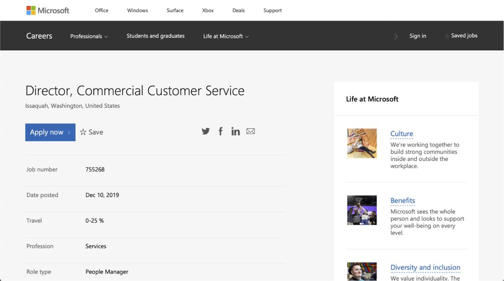
Task: Click the Benefits thumbnail image
Action: click(x=362, y=210)
